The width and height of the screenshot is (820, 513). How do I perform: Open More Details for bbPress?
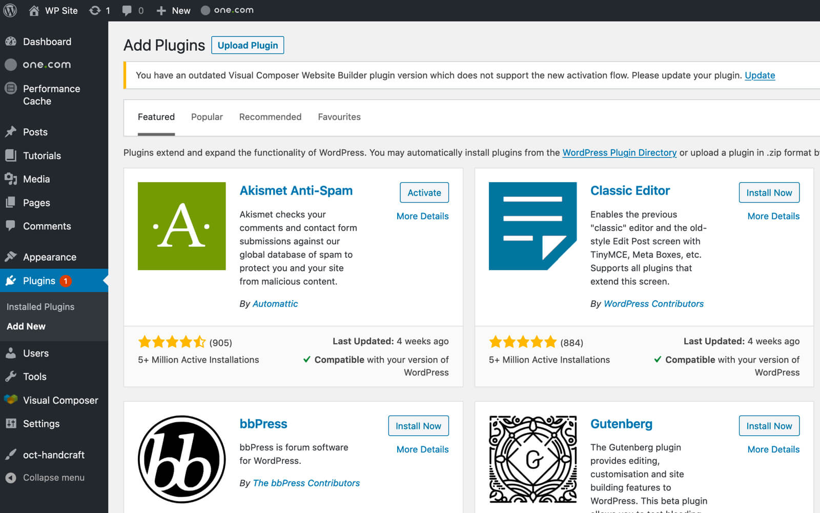[x=422, y=449]
